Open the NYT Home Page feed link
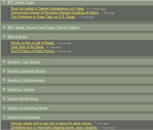This screenshot has height=130, width=153. pos(21,2)
